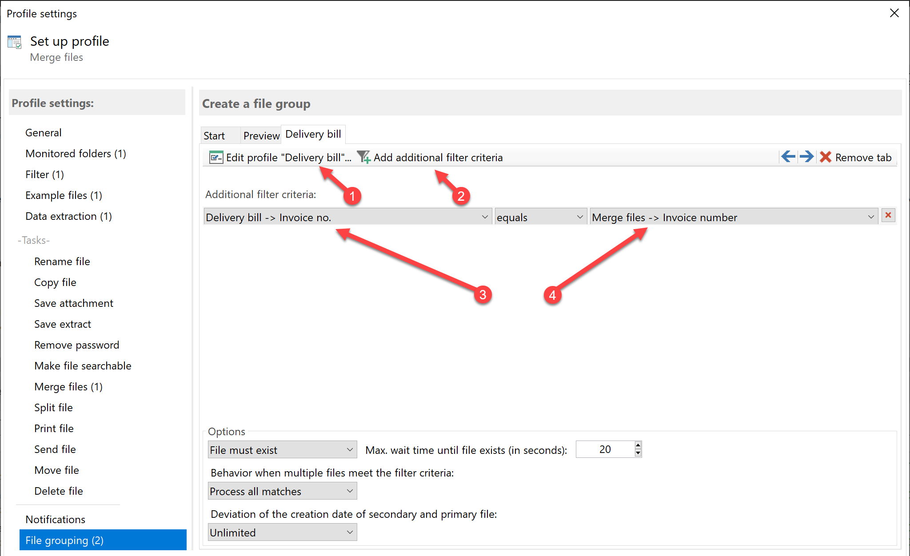The height and width of the screenshot is (556, 910).
Task: Switch to the Preview tab
Action: click(x=261, y=135)
